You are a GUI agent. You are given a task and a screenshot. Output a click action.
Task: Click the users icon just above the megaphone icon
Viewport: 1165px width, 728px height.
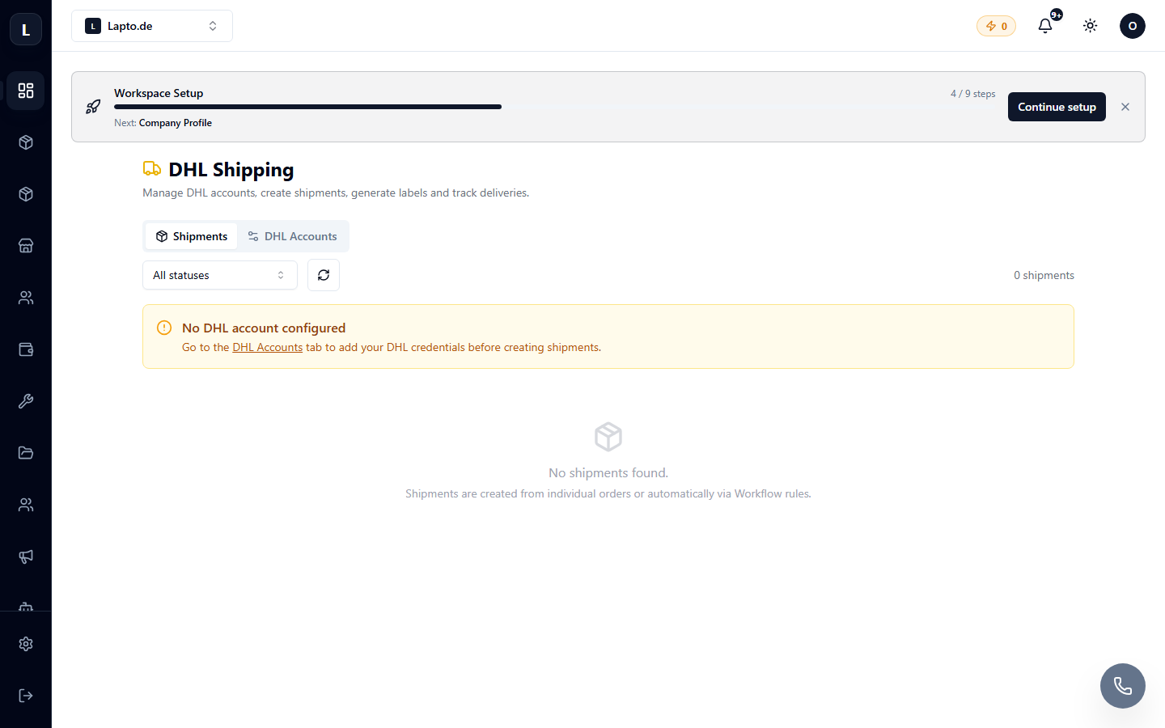pos(26,505)
